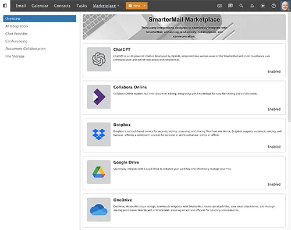Click the Google Drive logo icon
Screen dimensions: 291x230
point(99,172)
